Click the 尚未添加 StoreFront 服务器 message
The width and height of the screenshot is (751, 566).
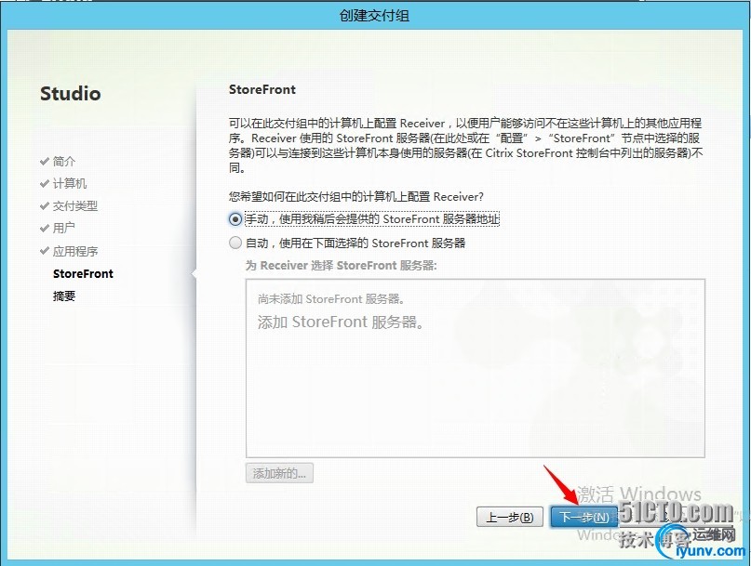[331, 299]
